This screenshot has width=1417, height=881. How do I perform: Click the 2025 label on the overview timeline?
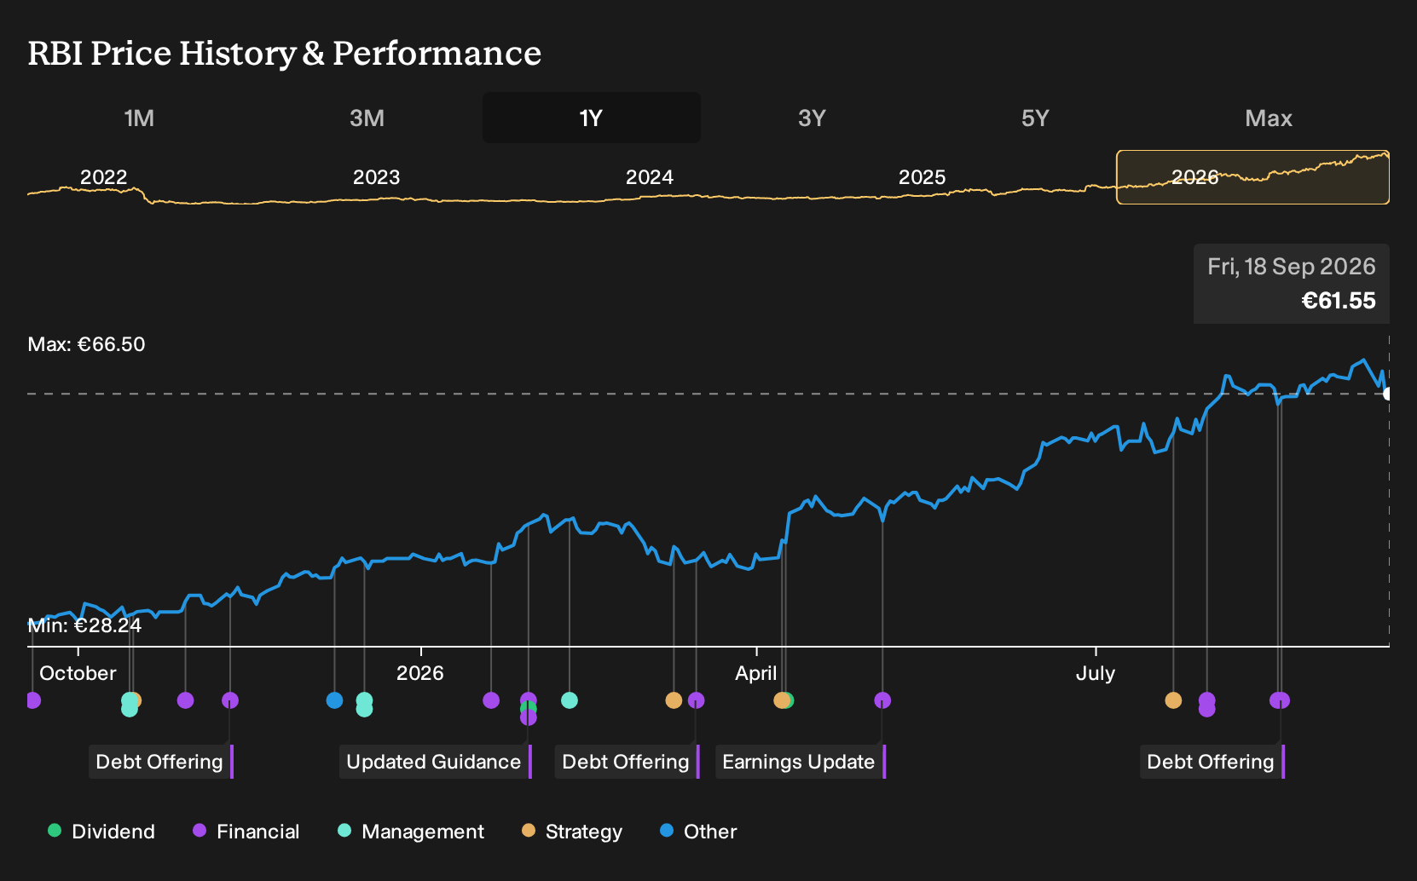pyautogui.click(x=922, y=177)
